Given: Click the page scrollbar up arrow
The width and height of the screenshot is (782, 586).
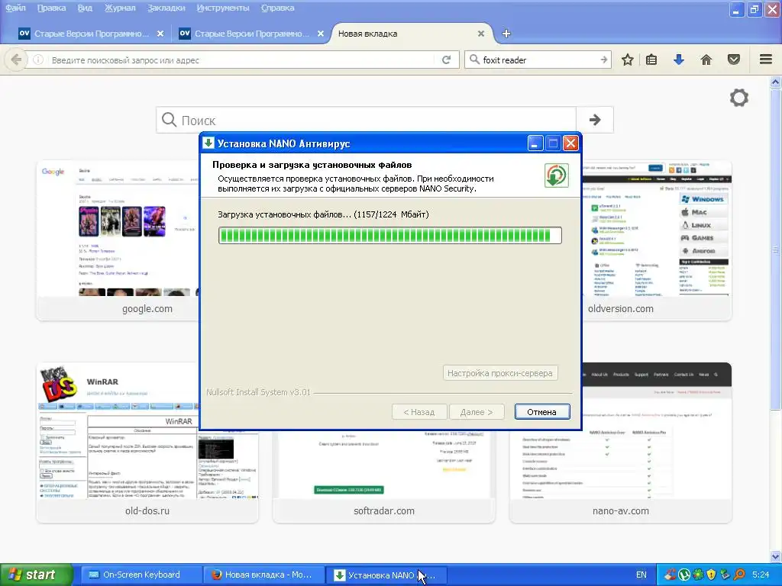Looking at the screenshot, I should 776,82.
